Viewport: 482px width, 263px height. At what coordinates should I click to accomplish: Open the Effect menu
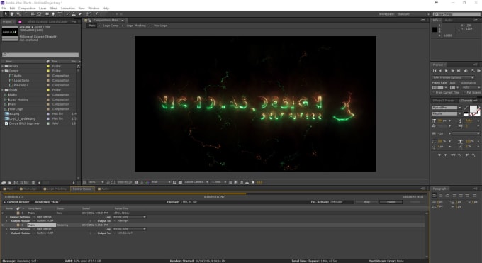(53, 8)
